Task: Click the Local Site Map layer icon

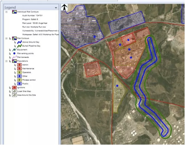Action: (14, 91)
